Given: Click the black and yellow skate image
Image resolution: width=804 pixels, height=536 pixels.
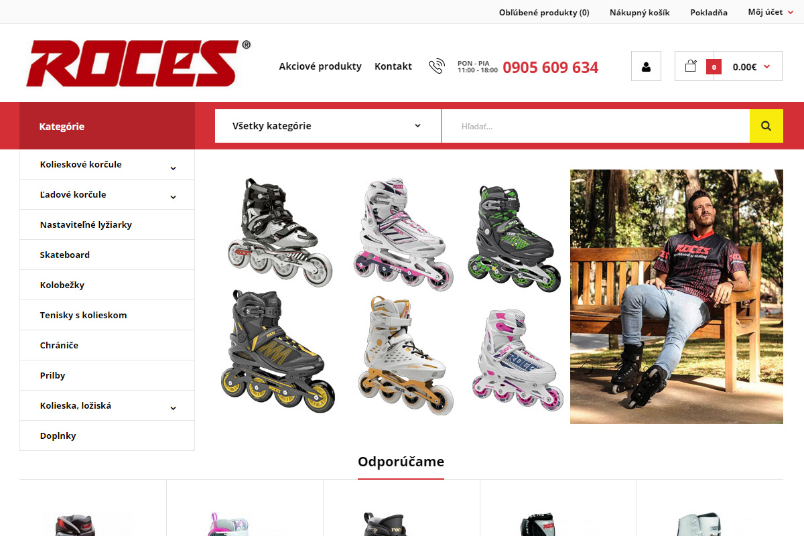Looking at the screenshot, I should (x=277, y=352).
